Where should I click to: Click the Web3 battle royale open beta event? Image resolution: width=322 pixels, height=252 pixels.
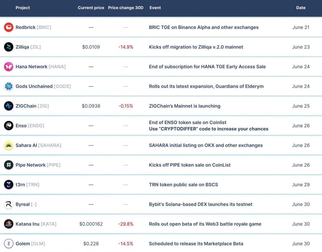pos(205,224)
